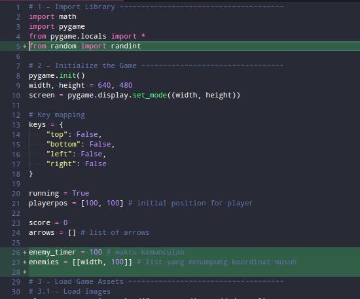Click the 'enemy_timer' variable name
Screen dimensions: 360x299
[x=52, y=253]
